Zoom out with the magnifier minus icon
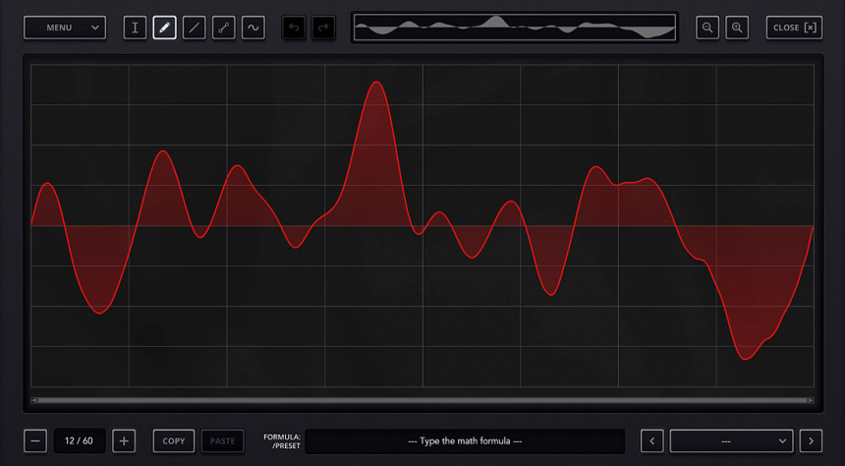 pyautogui.click(x=707, y=28)
